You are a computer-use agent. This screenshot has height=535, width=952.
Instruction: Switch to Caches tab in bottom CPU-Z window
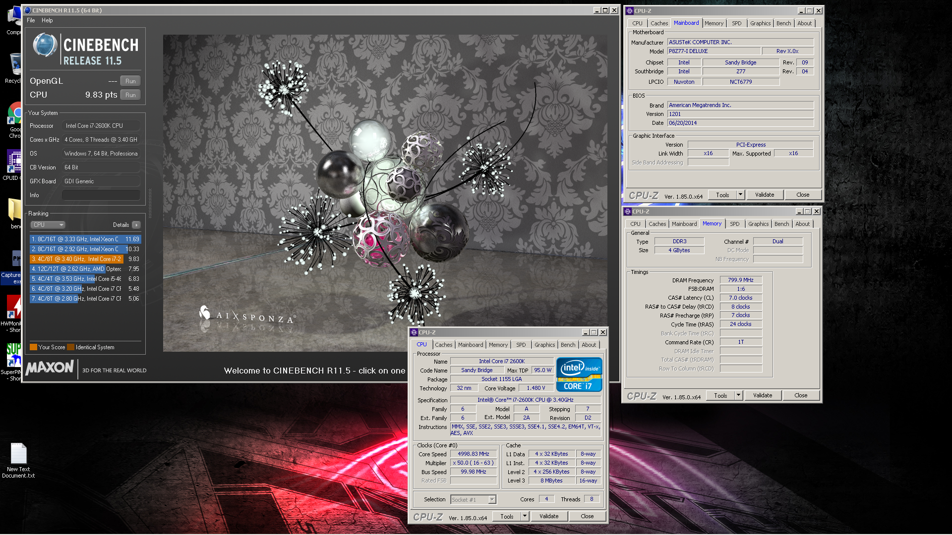tap(443, 345)
